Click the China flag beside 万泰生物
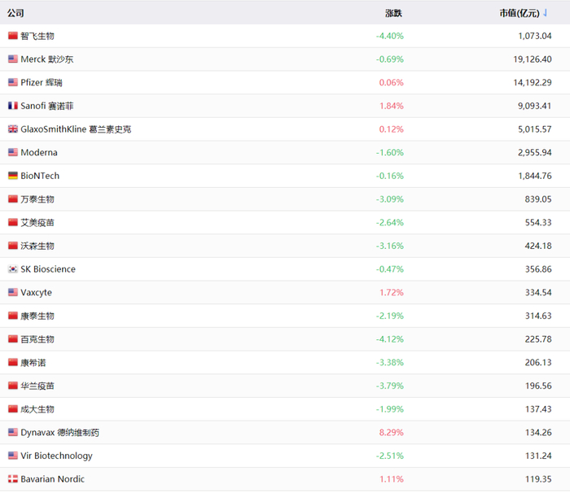Image resolution: width=570 pixels, height=493 pixels. [13, 199]
